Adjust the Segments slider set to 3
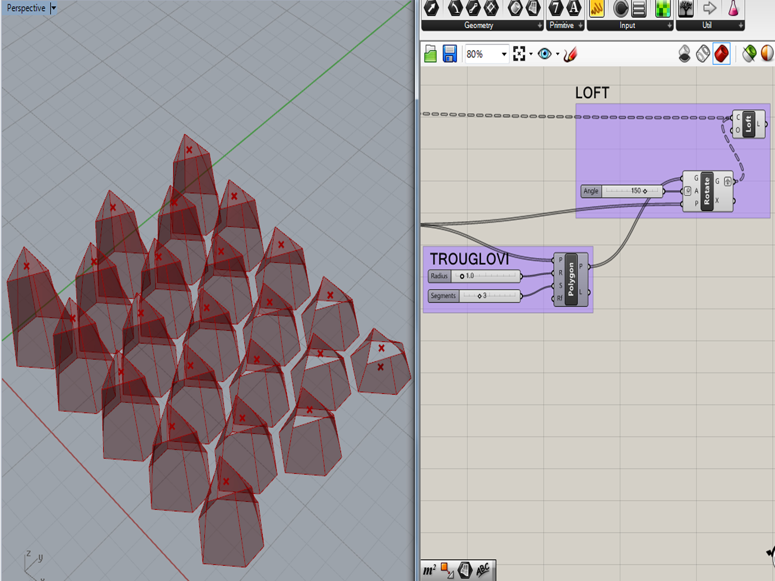Screen dimensions: 775x581 [x=474, y=296]
